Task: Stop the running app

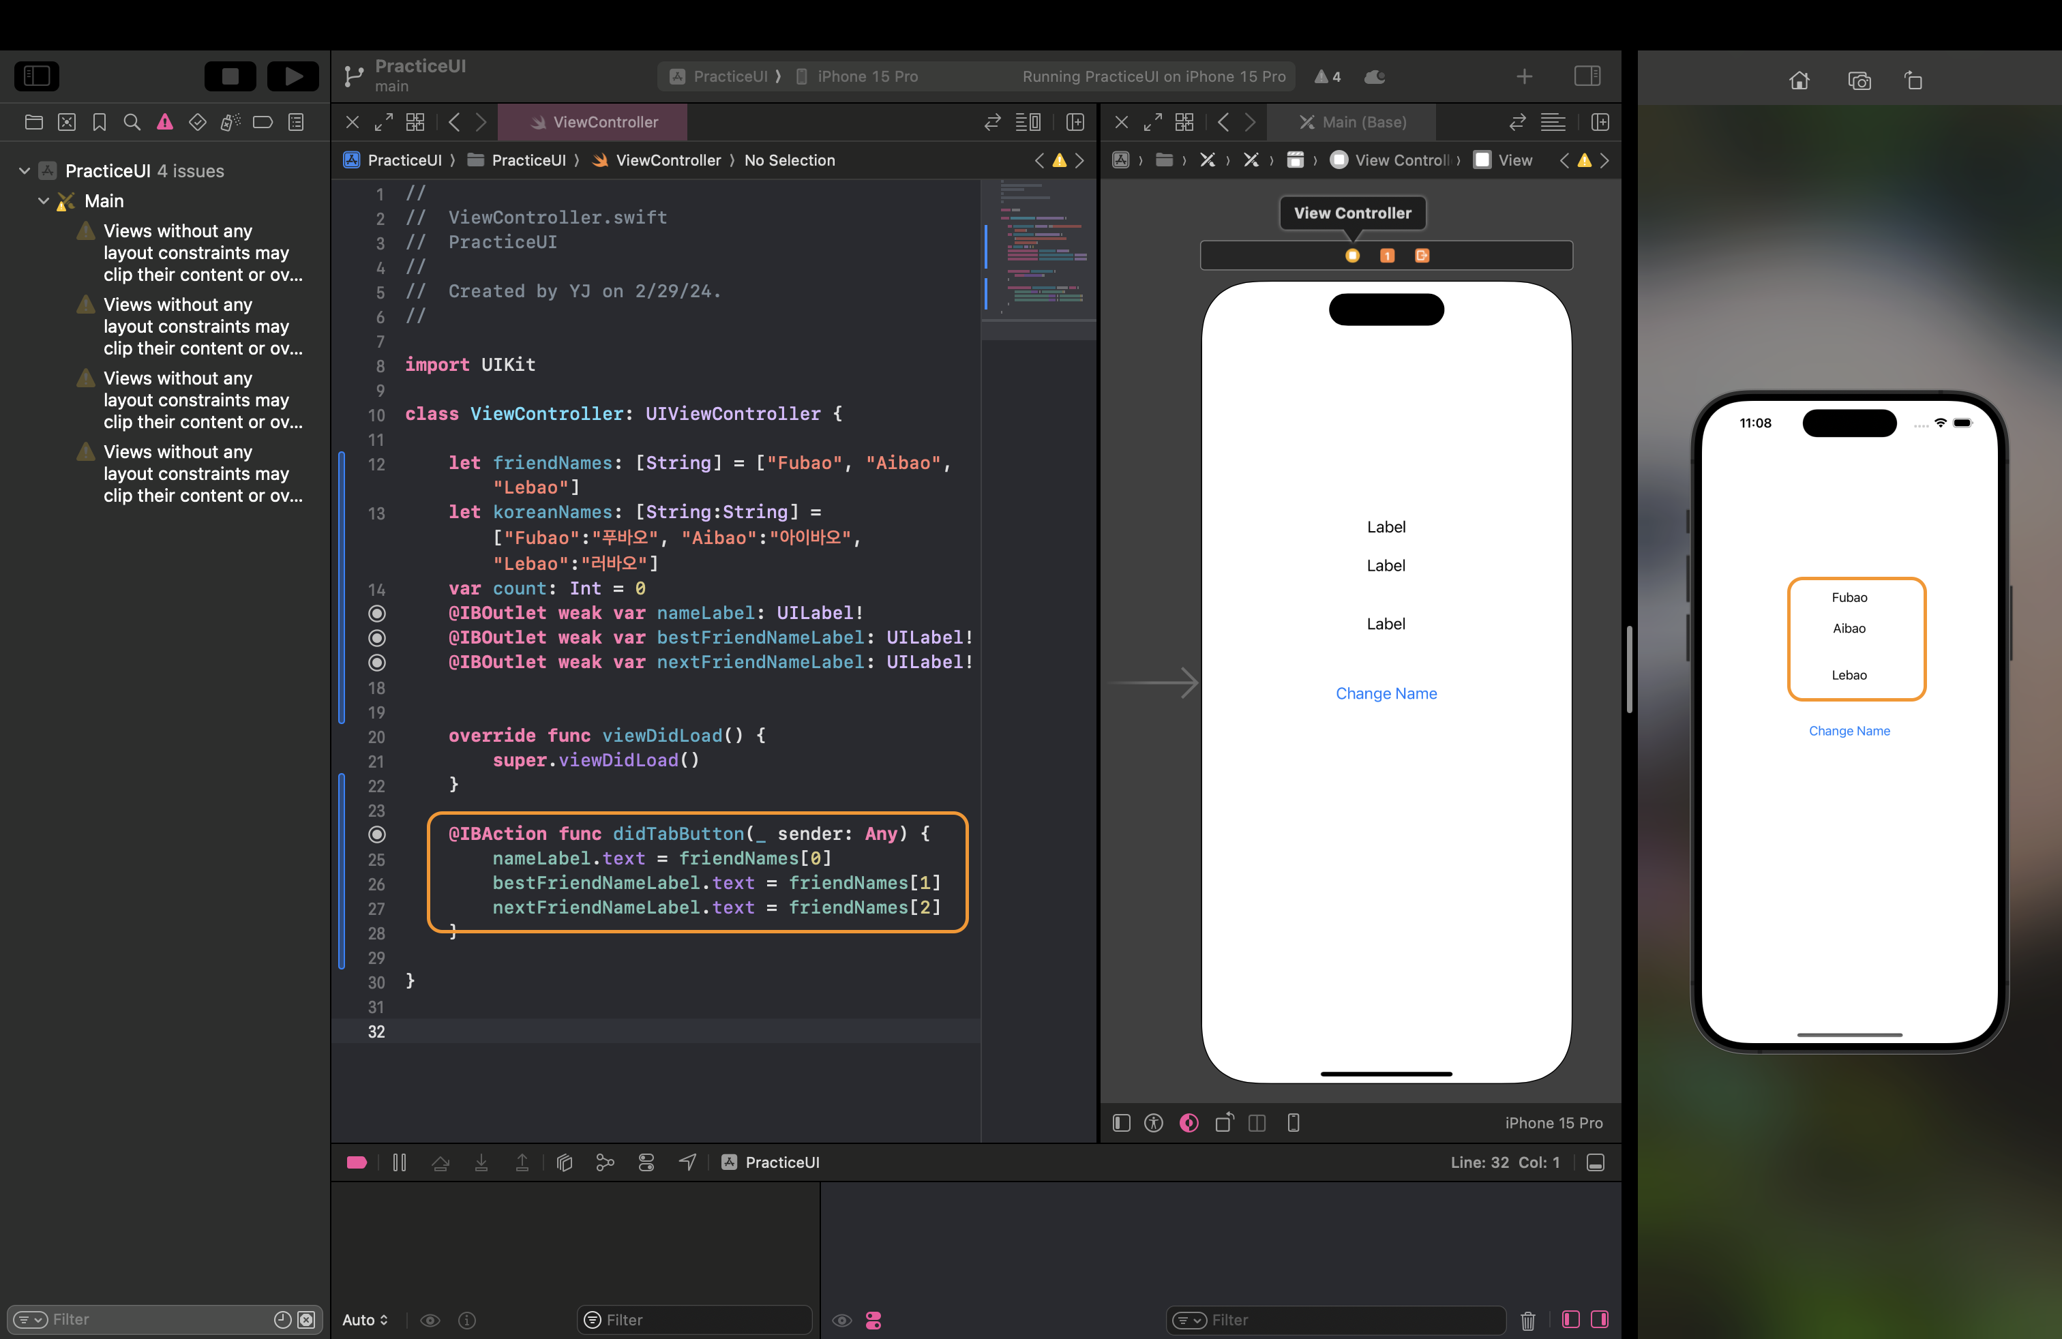Action: point(230,76)
